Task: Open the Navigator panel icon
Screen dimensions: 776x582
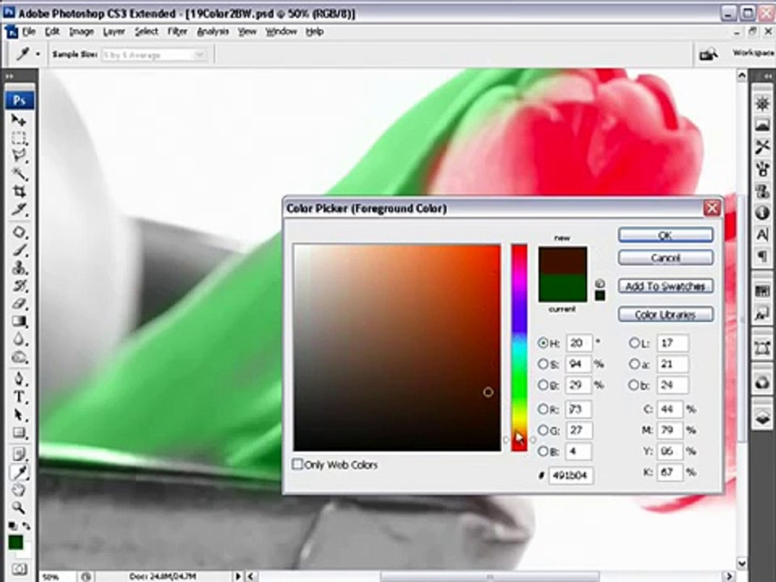Action: [762, 103]
